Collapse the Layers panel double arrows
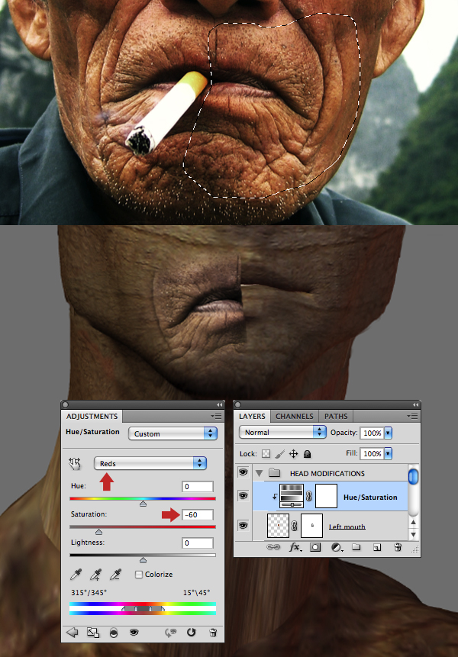 [415, 404]
